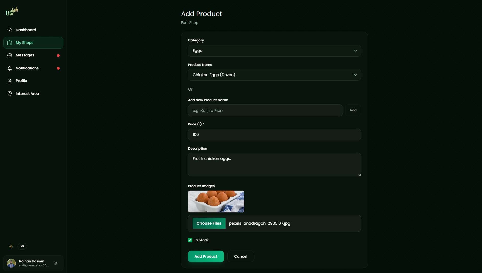This screenshot has width=482, height=273.
Task: Click the Profile person icon
Action: coord(10,81)
